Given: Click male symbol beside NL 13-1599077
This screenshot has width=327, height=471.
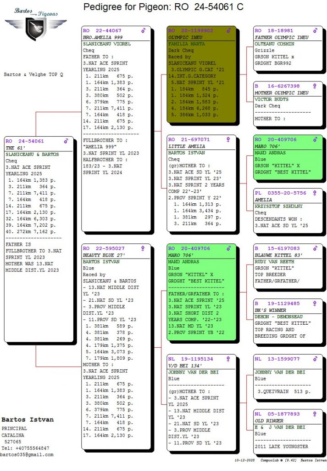Looking at the screenshot, I should (315, 359).
